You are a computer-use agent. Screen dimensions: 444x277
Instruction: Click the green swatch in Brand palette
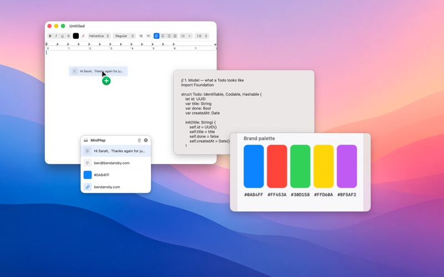click(x=300, y=166)
